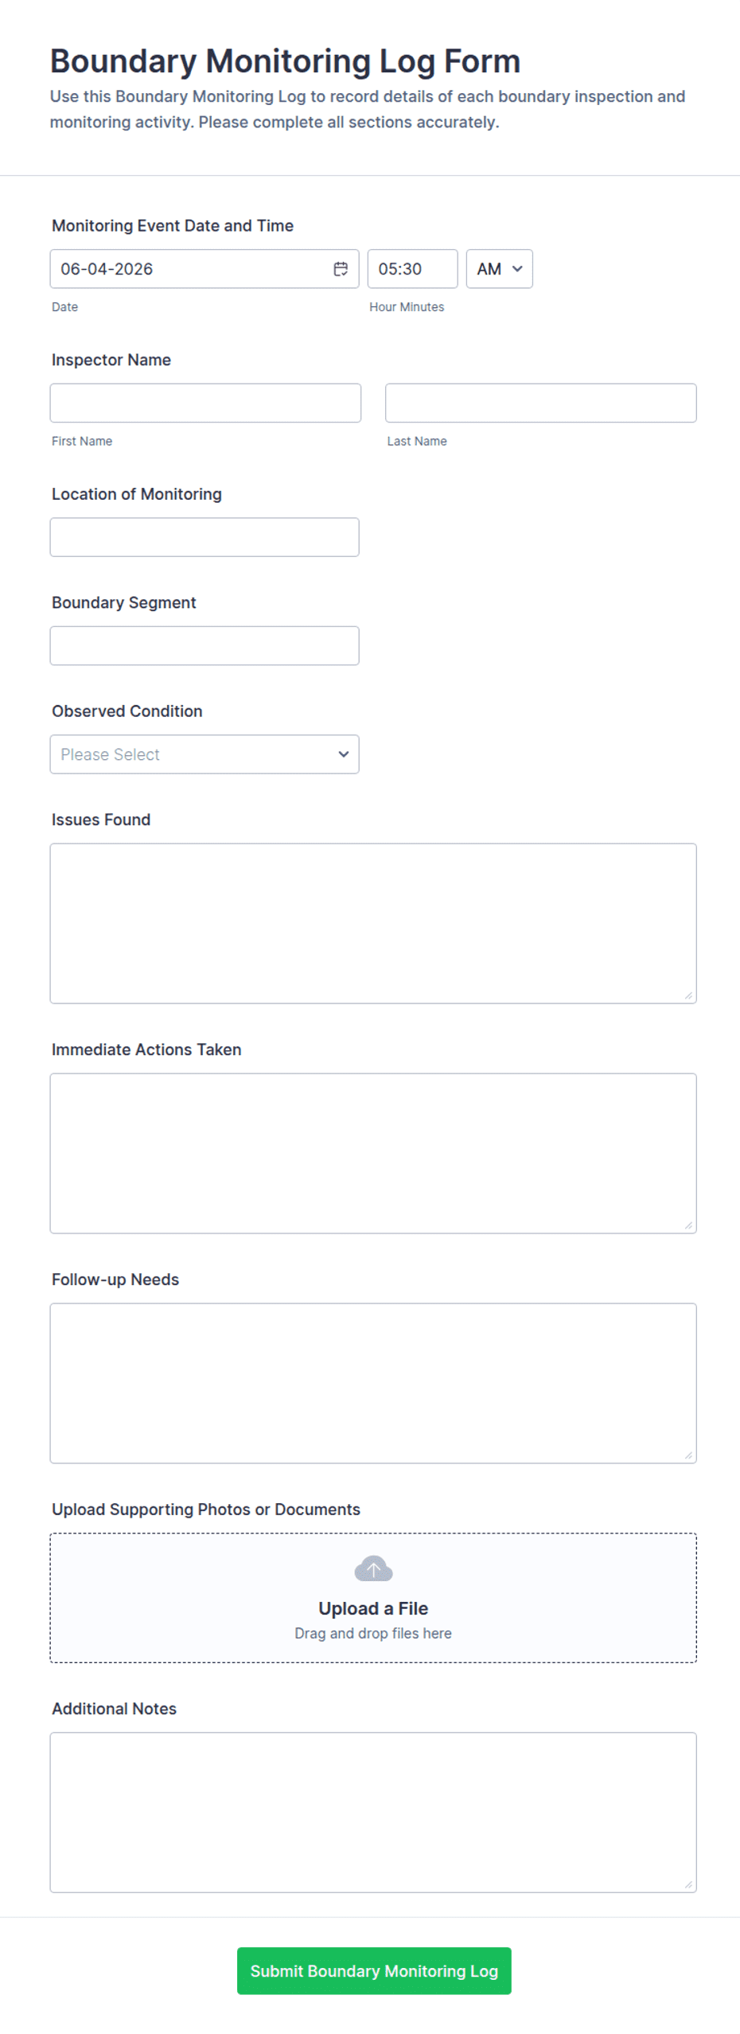
Task: Click the Hour Minutes time field
Action: click(x=412, y=269)
